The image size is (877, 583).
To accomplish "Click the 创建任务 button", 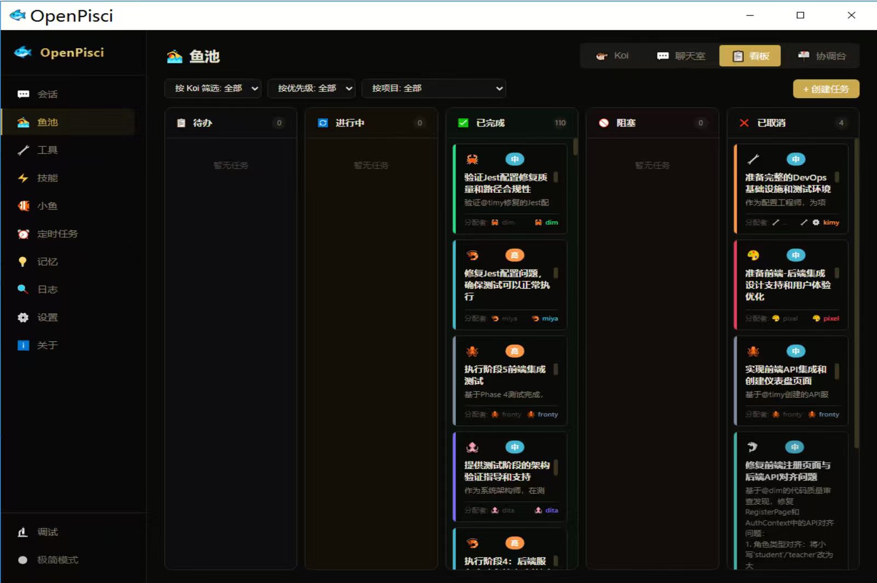I will coord(826,89).
